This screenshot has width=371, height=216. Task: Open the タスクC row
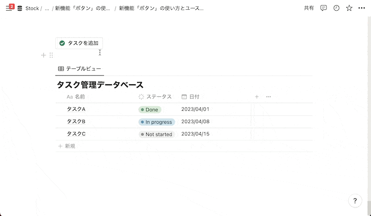76,133
